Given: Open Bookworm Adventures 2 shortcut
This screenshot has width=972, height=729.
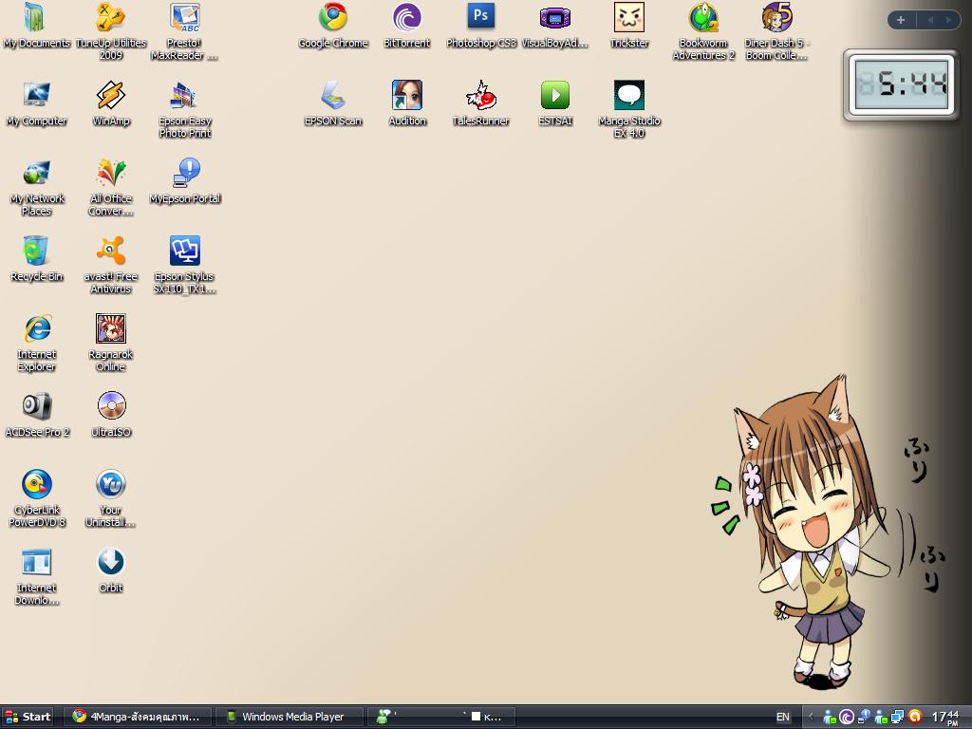Looking at the screenshot, I should tap(703, 31).
